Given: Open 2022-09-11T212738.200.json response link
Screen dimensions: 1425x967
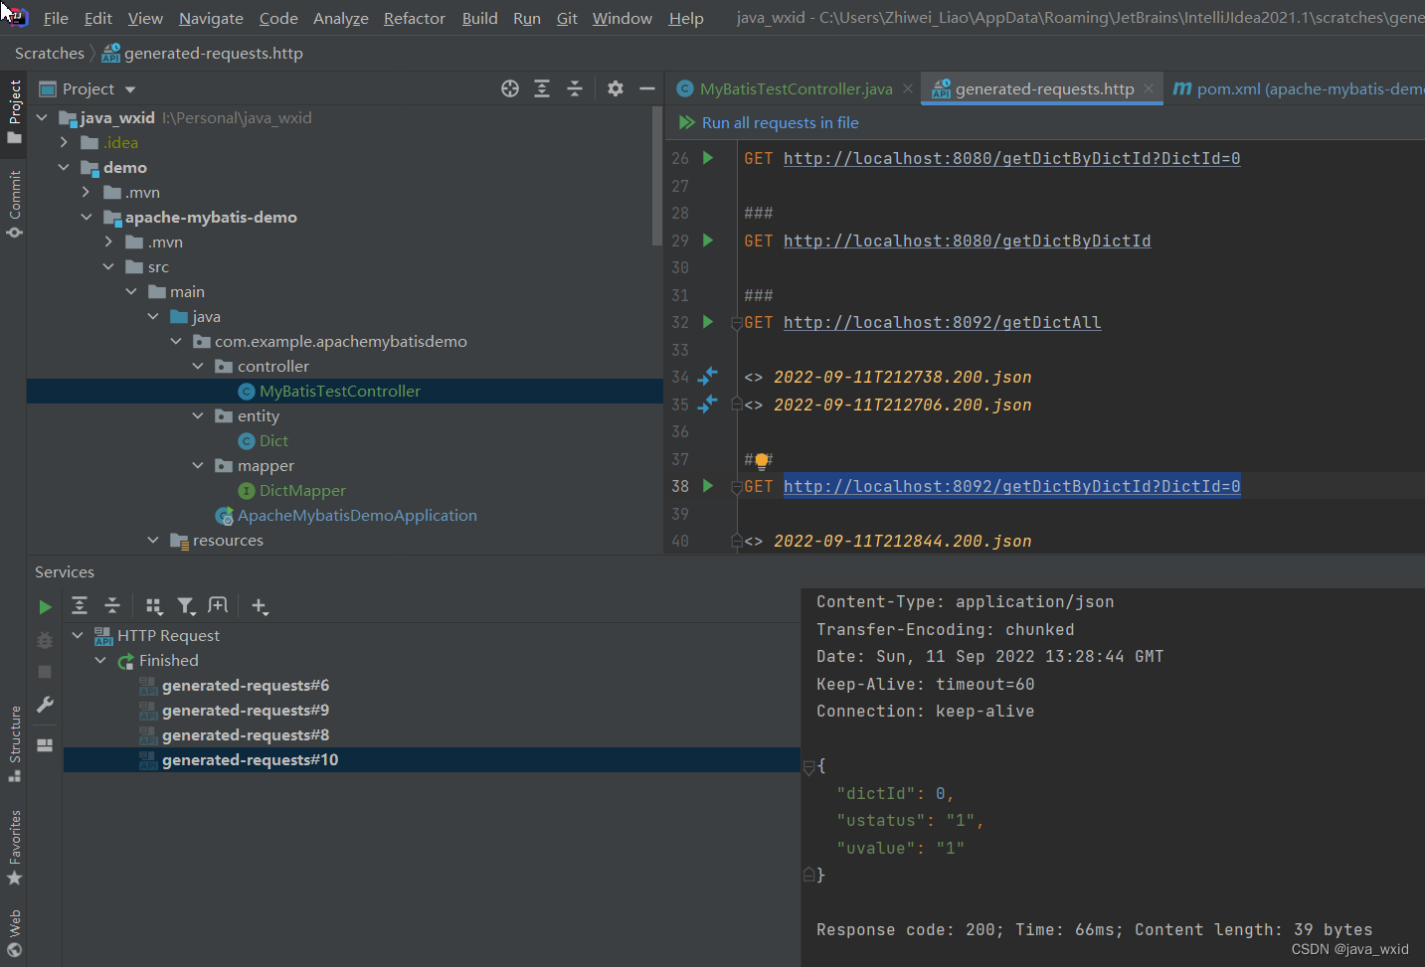Looking at the screenshot, I should click(902, 377).
